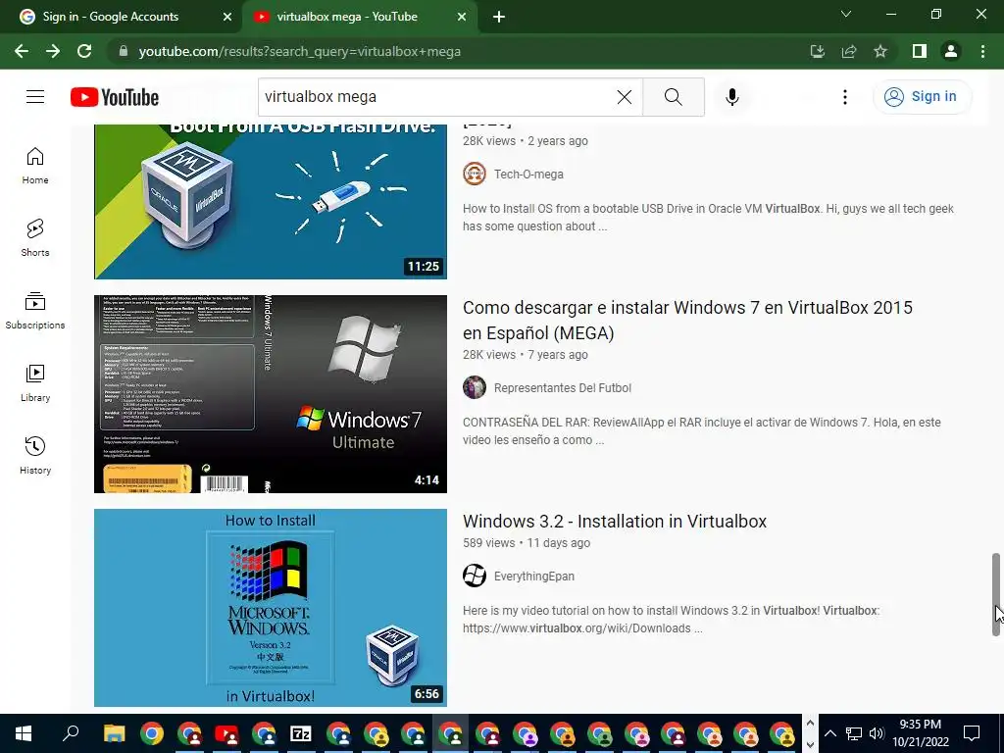Open Como descargar e instalar Windows 7 title
1004x753 pixels.
click(687, 321)
